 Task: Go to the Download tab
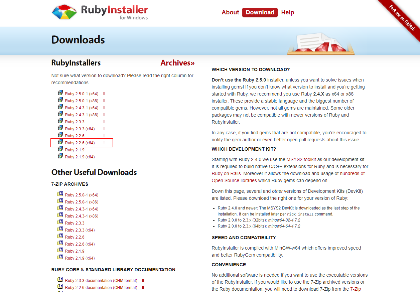point(260,12)
